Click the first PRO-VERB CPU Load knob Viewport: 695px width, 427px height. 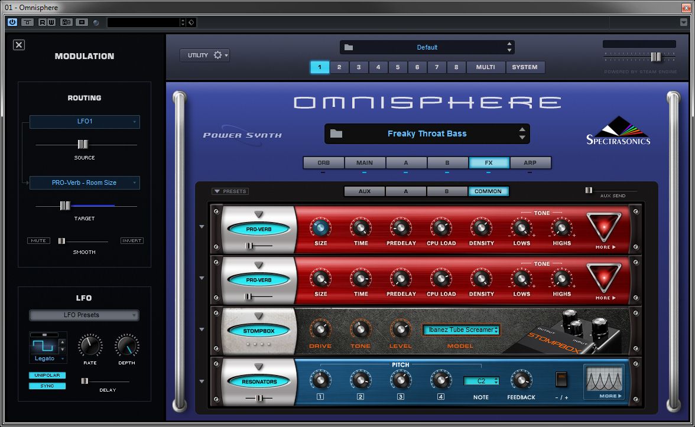tap(441, 228)
